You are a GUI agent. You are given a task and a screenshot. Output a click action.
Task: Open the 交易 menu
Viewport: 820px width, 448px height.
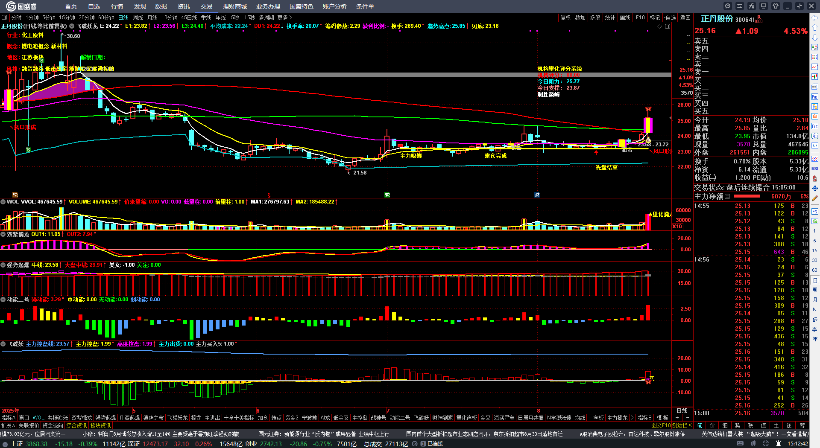point(207,6)
